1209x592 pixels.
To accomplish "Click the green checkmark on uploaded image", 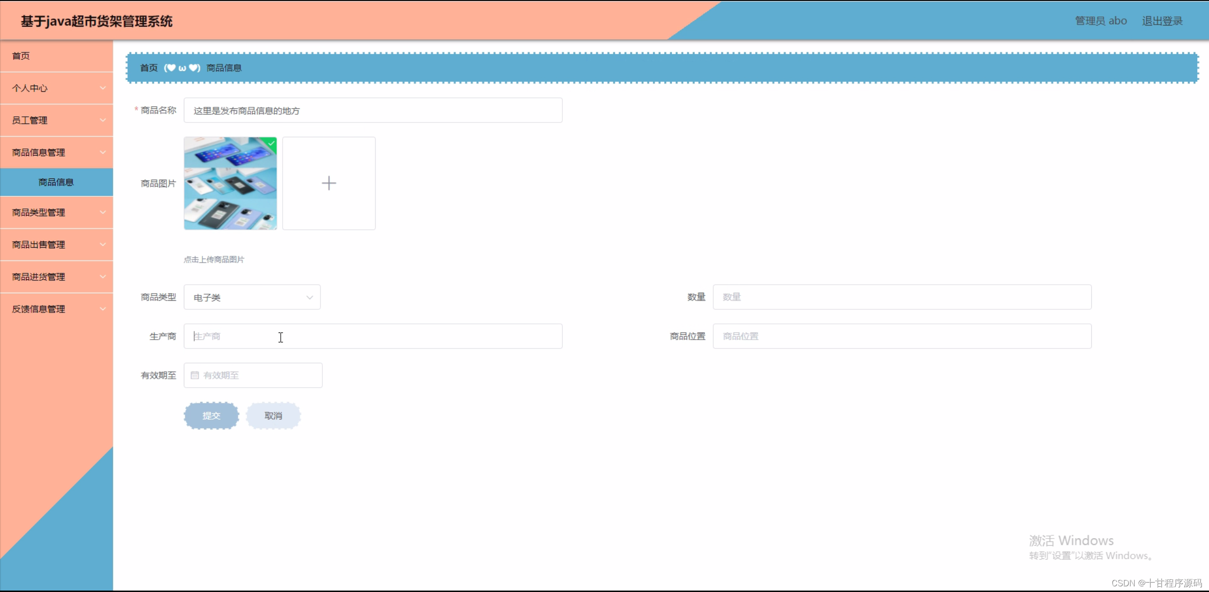I will [272, 143].
